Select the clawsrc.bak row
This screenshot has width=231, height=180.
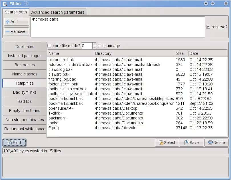tap(137, 74)
